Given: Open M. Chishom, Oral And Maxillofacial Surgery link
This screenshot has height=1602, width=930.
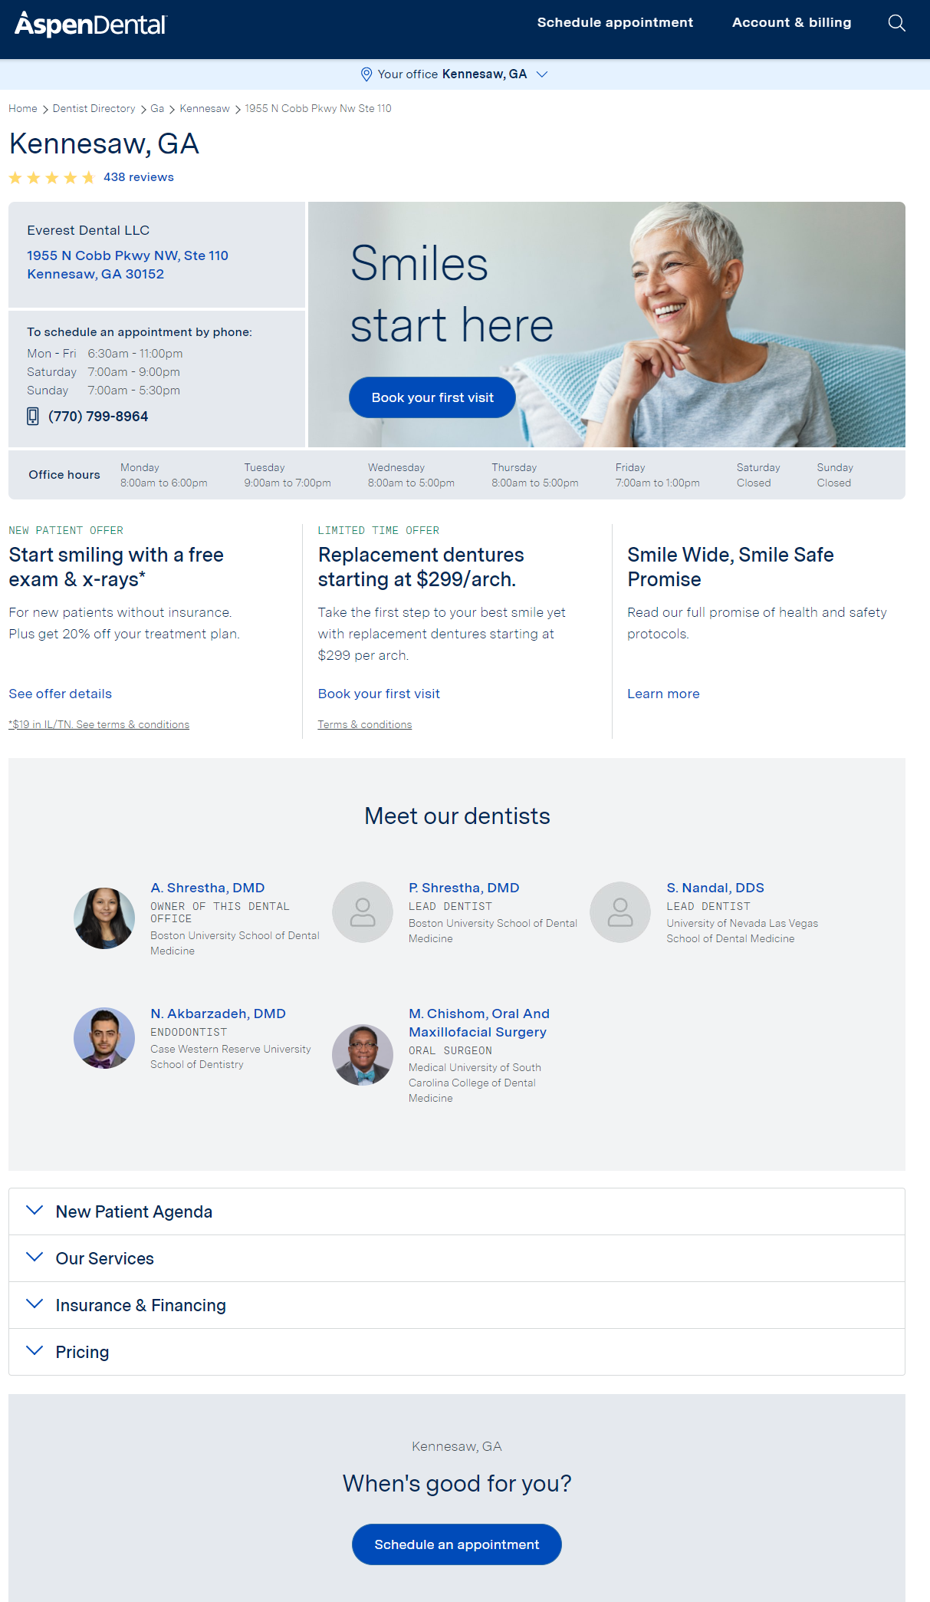Looking at the screenshot, I should (479, 1023).
